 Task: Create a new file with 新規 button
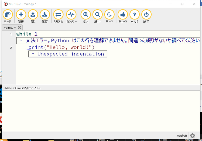pos(21,15)
